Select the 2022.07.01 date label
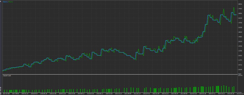 (147, 94)
